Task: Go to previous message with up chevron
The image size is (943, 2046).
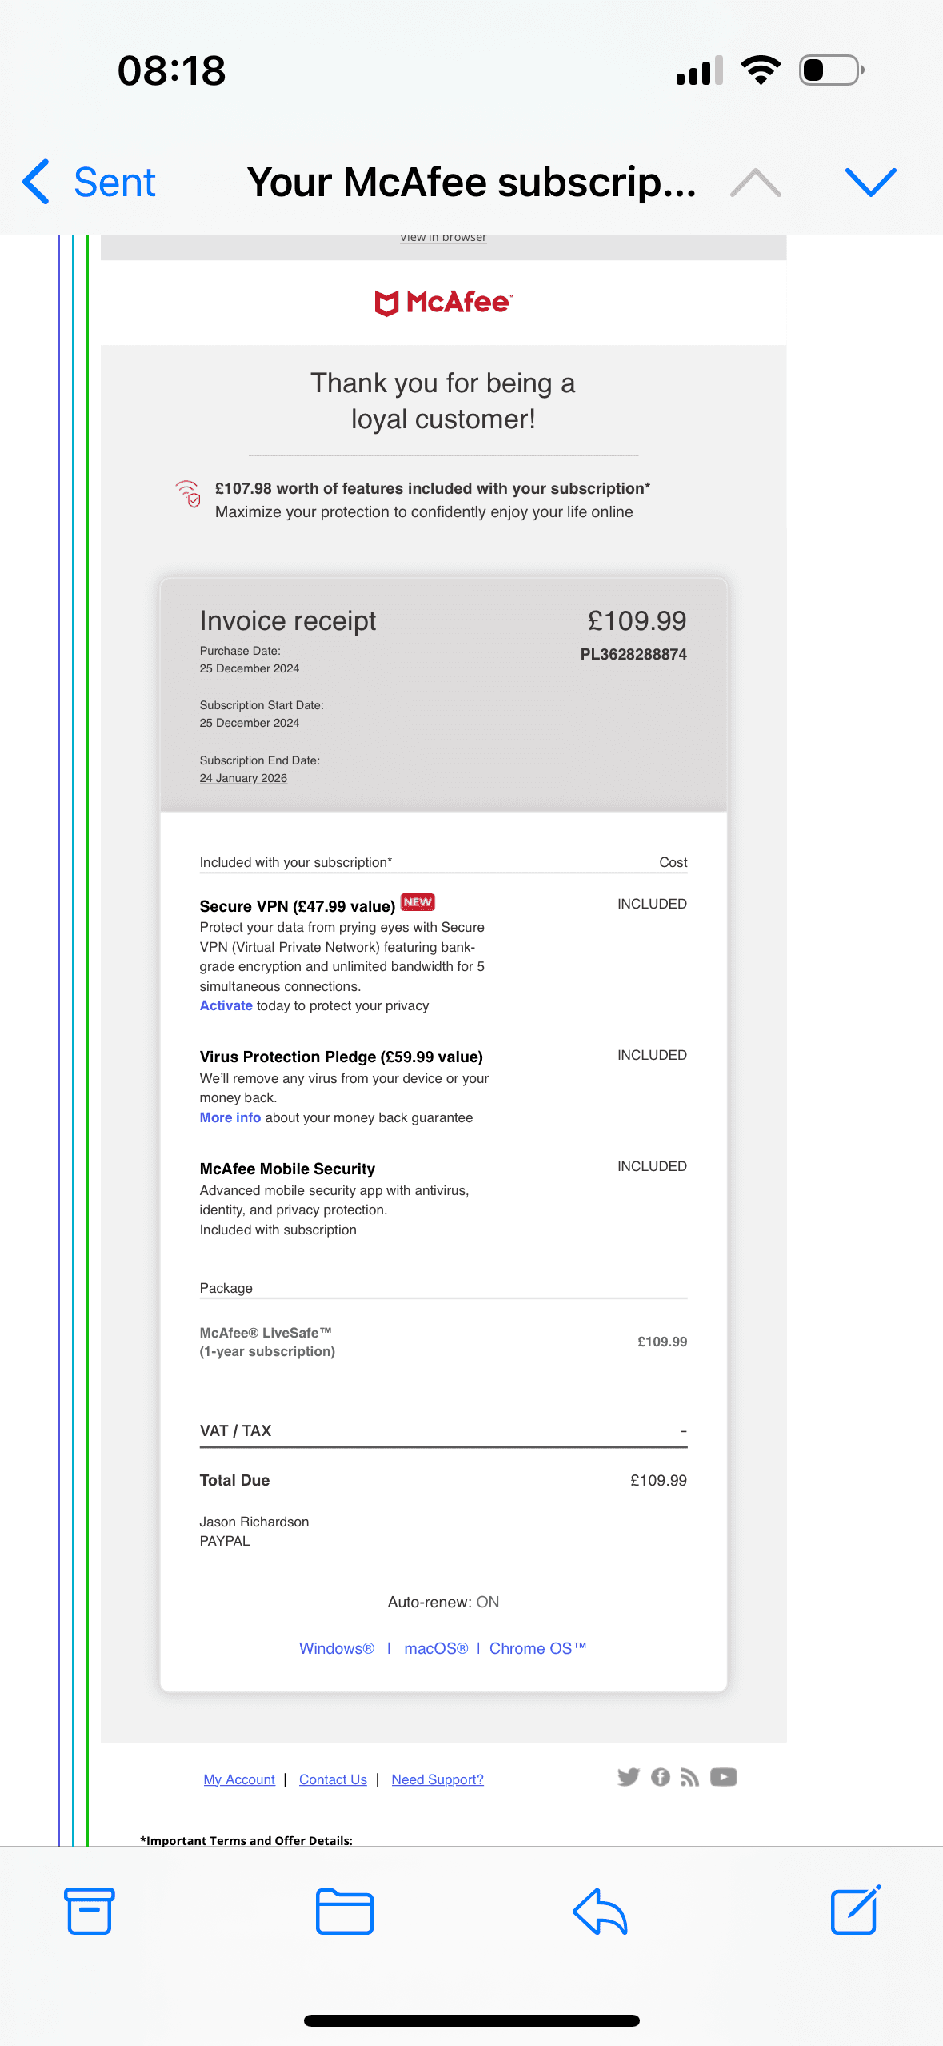Action: click(755, 183)
